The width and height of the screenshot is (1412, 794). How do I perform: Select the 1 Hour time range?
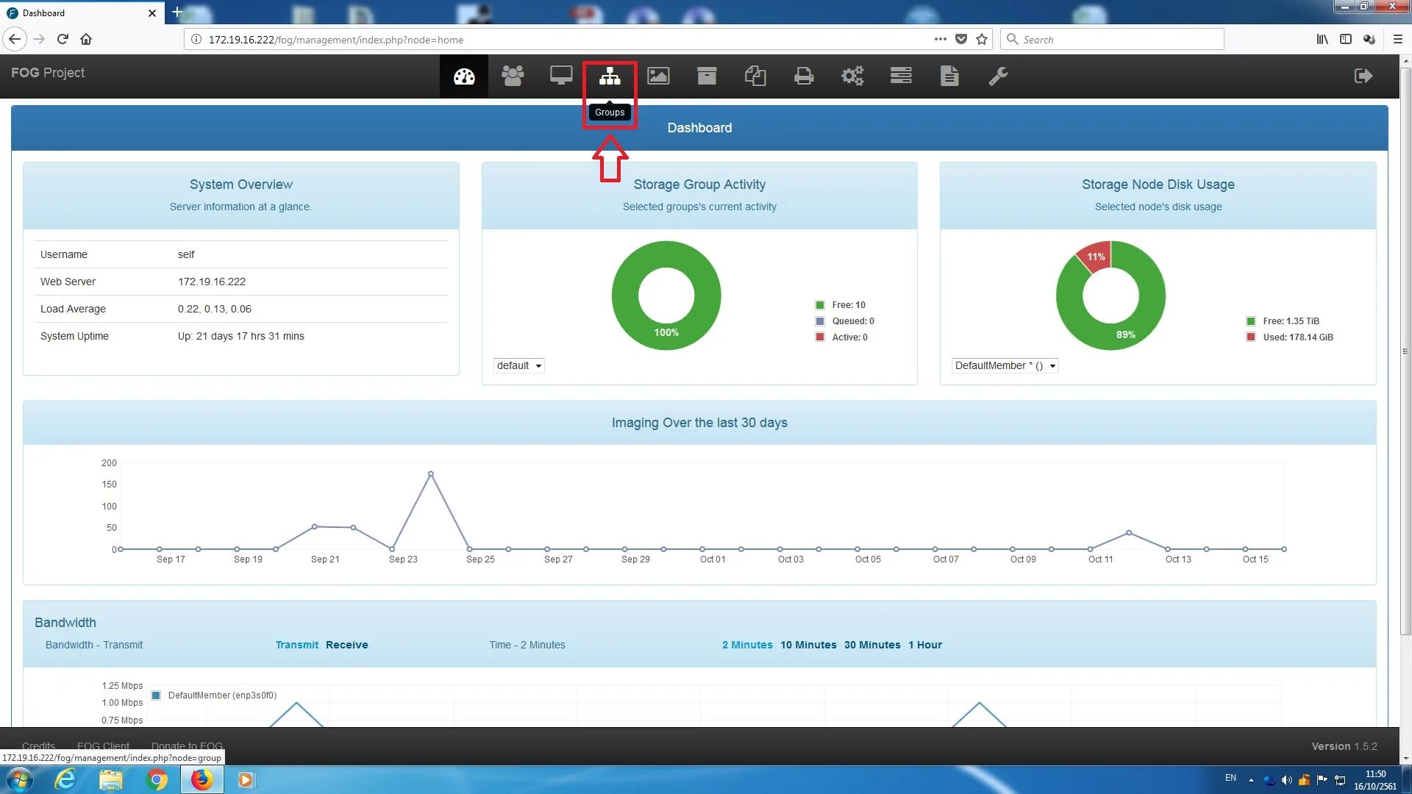[924, 645]
